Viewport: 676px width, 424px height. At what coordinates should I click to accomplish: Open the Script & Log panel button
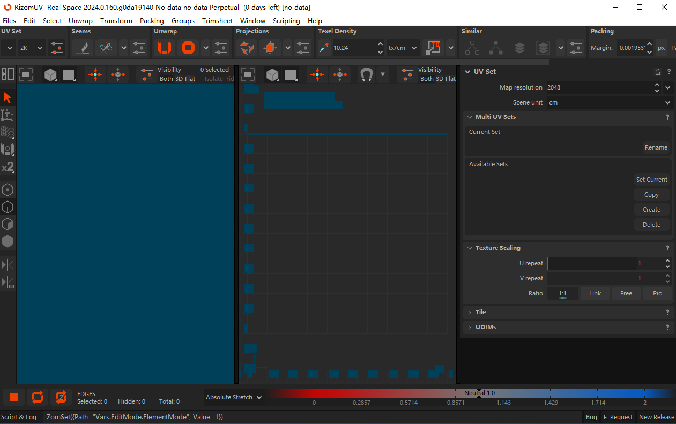(x=21, y=416)
